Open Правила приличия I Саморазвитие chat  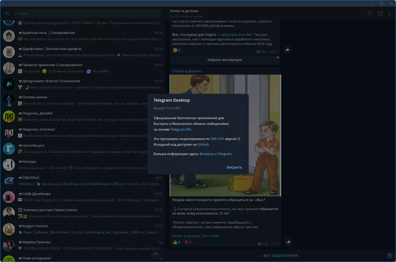pos(83,68)
